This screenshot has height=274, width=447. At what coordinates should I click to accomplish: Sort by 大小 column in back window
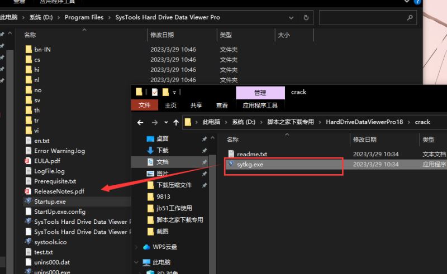coord(284,35)
